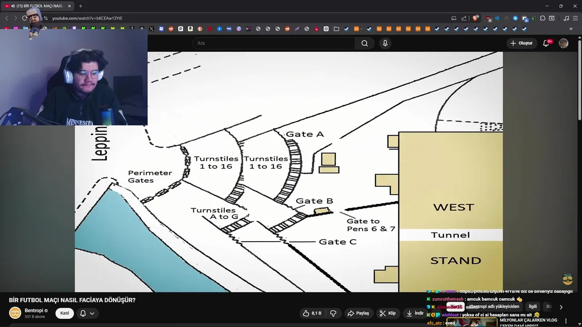
Task: Click the Oluştur create button
Action: click(521, 43)
